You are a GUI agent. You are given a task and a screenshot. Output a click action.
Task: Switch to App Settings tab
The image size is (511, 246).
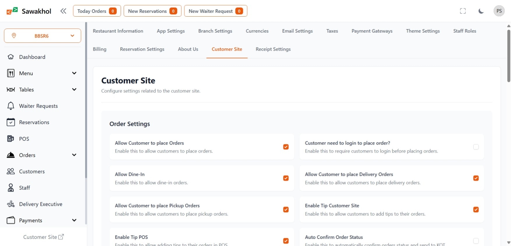coord(171,31)
